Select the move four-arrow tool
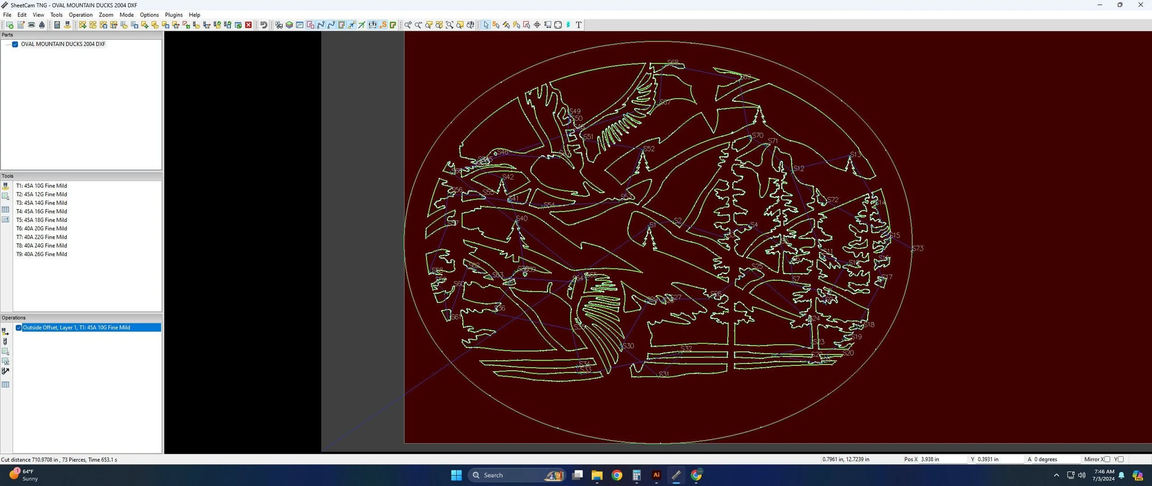This screenshot has height=486, width=1152. [x=537, y=25]
